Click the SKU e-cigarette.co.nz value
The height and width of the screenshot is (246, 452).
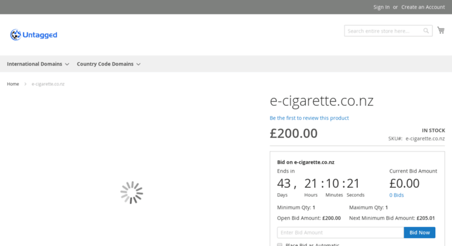pos(425,138)
